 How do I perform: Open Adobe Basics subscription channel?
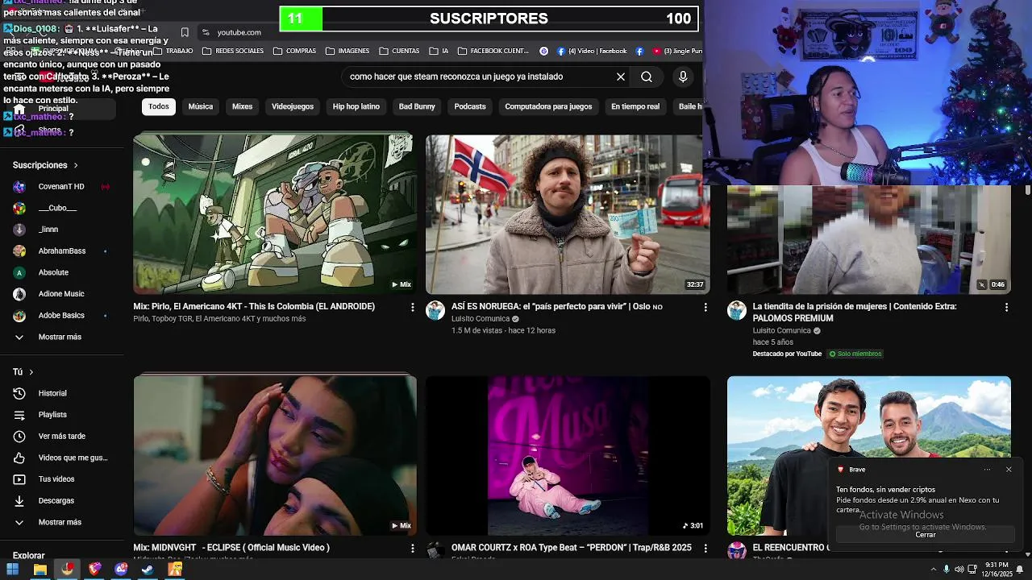point(61,316)
